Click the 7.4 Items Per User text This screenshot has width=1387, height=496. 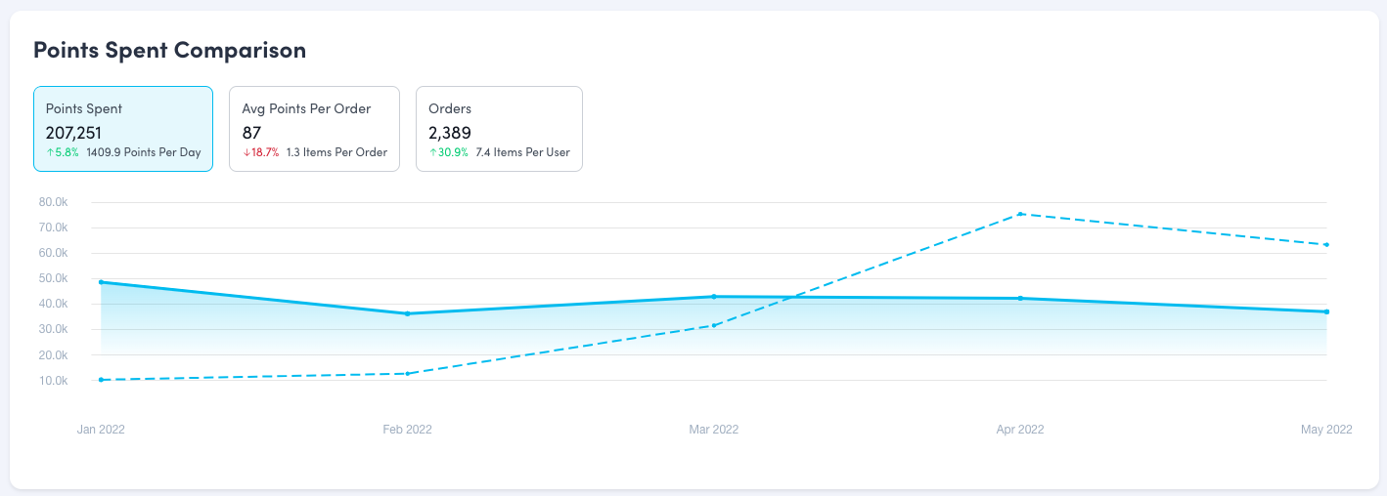click(523, 152)
